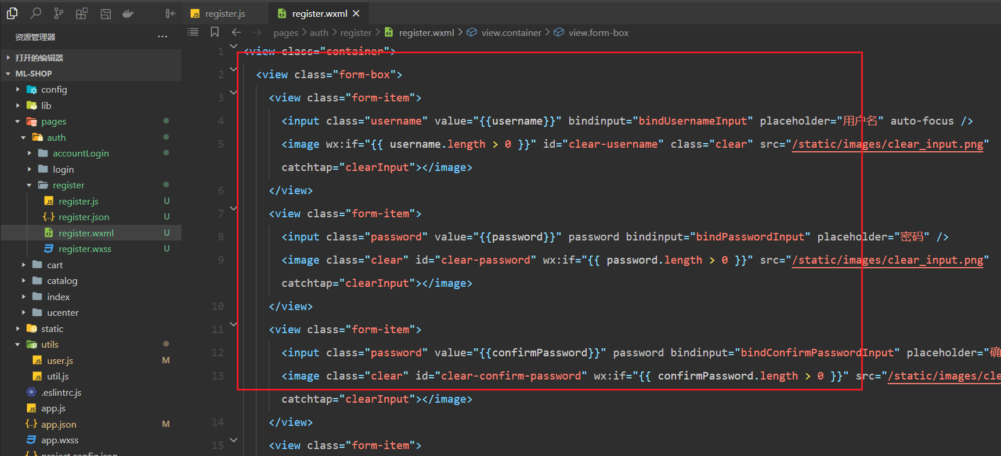
Task: Fold code at line 11 form-item view
Action: (233, 324)
